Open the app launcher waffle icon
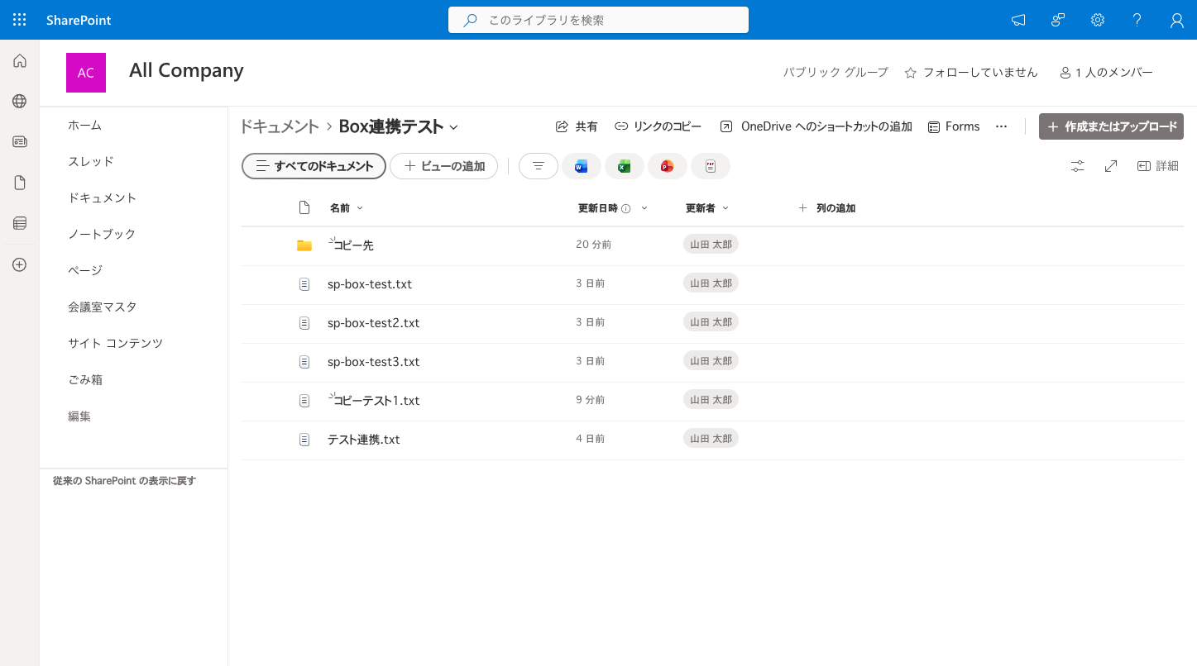1197x666 pixels. 20,20
